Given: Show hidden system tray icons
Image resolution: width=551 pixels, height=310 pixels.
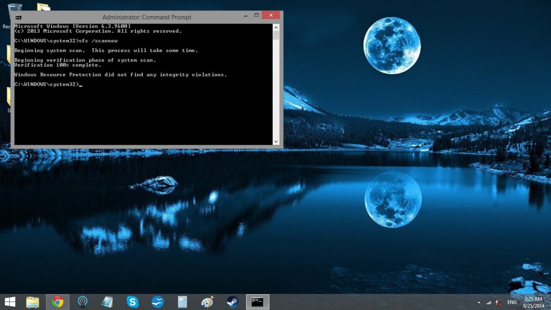Looking at the screenshot, I should point(479,302).
